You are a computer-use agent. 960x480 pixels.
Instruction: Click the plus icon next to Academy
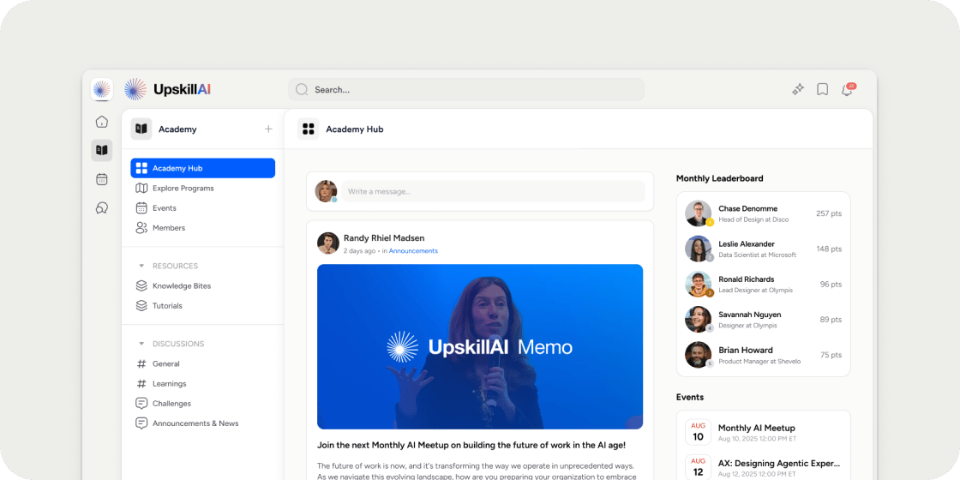[268, 129]
